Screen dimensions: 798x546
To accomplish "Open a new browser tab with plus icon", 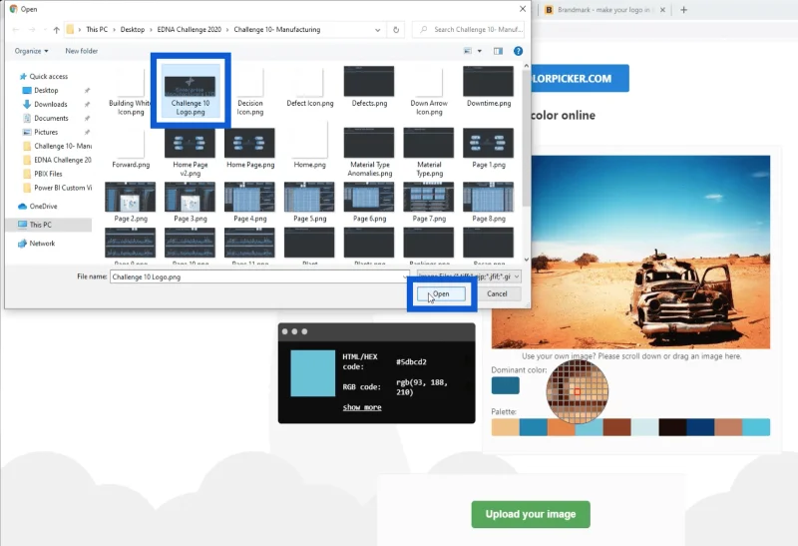I will pos(683,10).
